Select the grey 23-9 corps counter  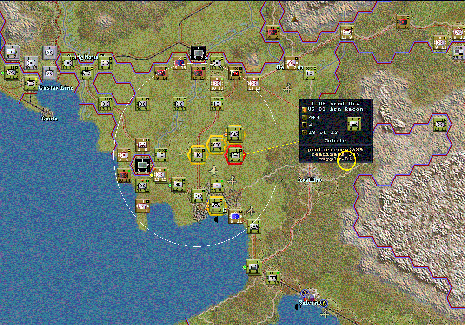458,53
